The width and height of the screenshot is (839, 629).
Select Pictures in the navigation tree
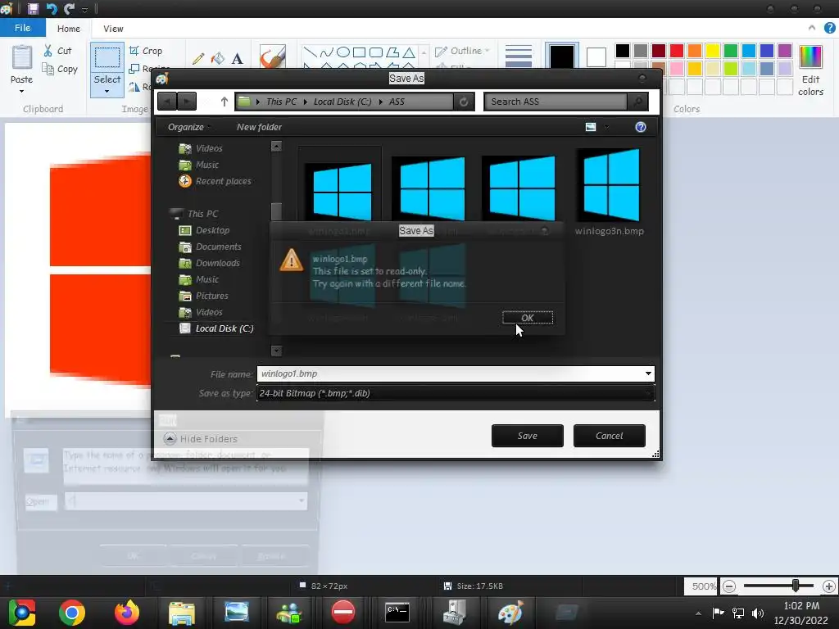tap(203, 296)
